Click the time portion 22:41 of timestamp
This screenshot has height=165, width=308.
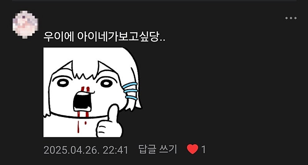(x=115, y=150)
